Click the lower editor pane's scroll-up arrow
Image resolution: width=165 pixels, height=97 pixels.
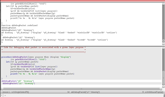click(163, 48)
